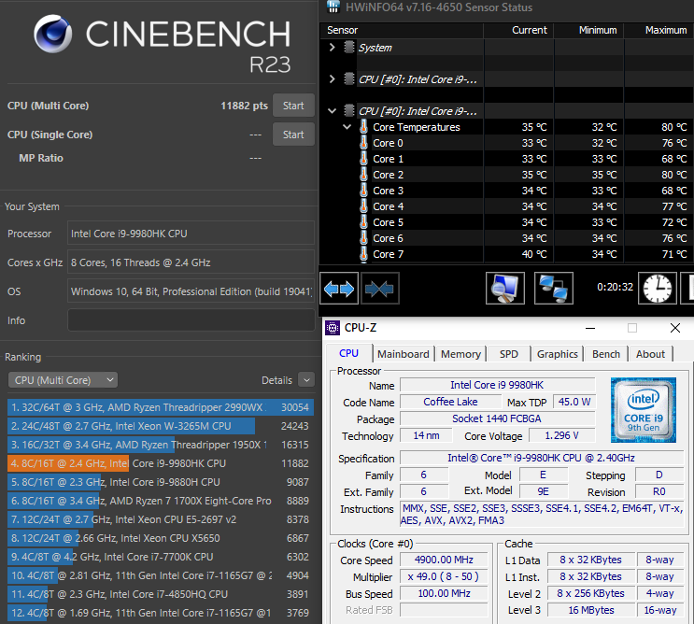Viewport: 694px width, 624px height.
Task: Select ranking row 5 Core i9-9880H
Action: click(x=161, y=482)
